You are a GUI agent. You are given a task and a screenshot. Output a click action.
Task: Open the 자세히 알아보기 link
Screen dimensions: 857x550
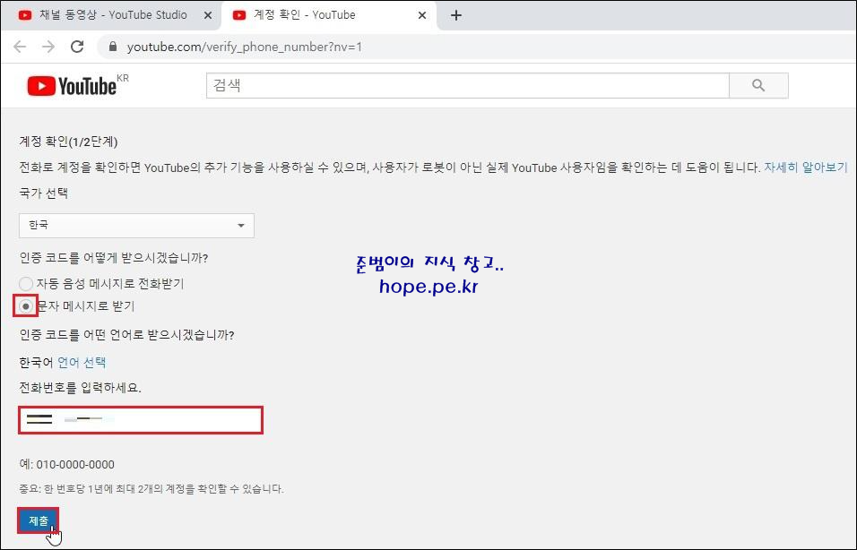806,168
